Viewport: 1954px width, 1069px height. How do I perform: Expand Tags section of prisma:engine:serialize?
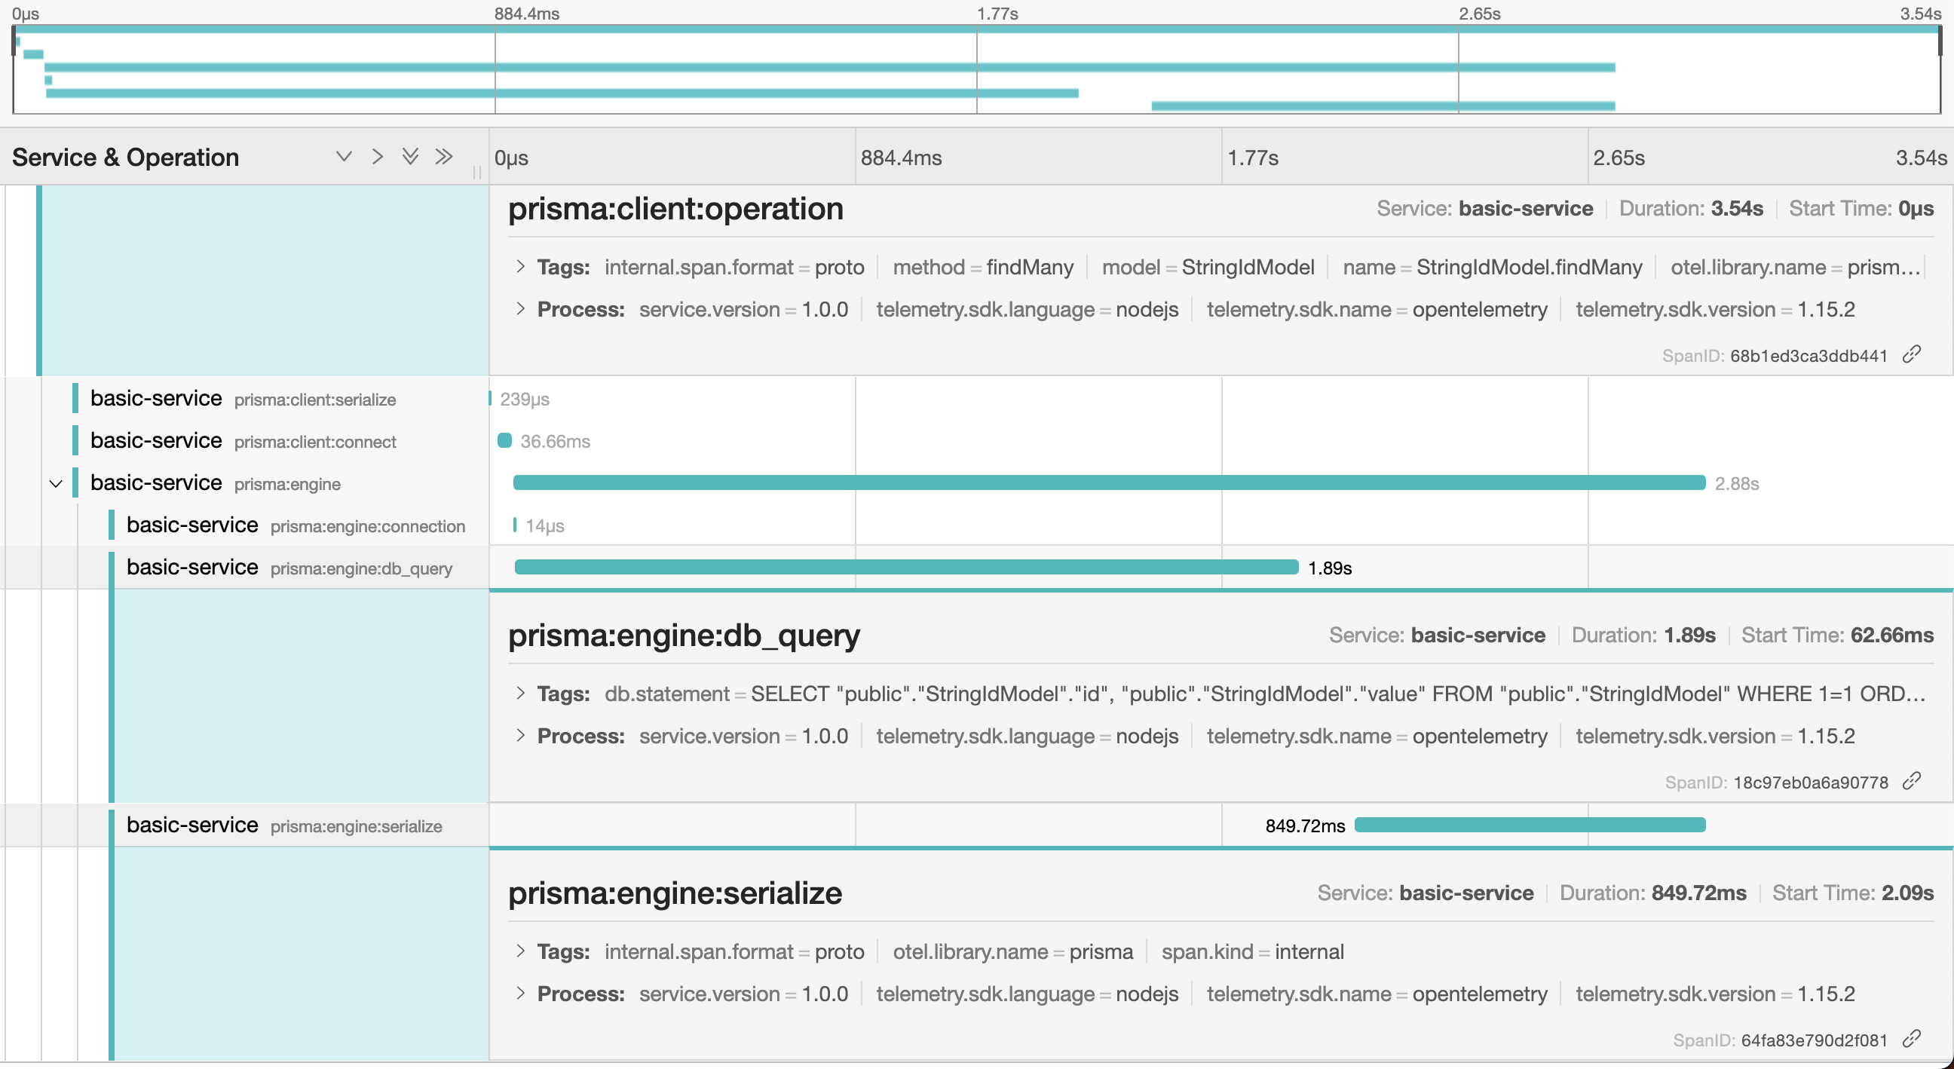tap(520, 951)
